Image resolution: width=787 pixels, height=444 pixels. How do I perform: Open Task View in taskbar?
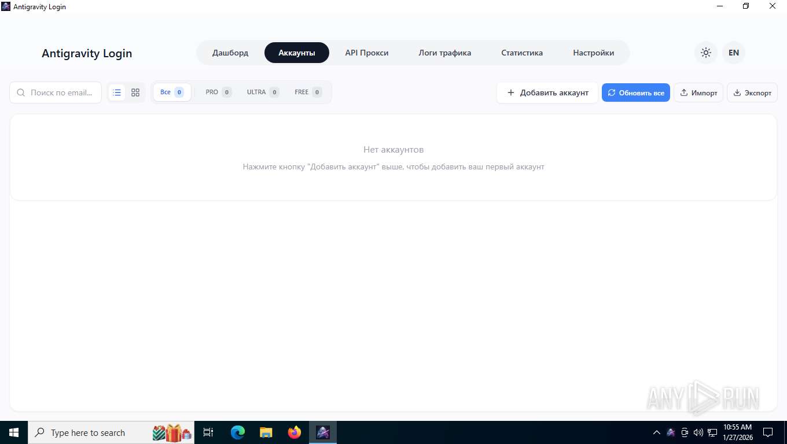[208, 432]
